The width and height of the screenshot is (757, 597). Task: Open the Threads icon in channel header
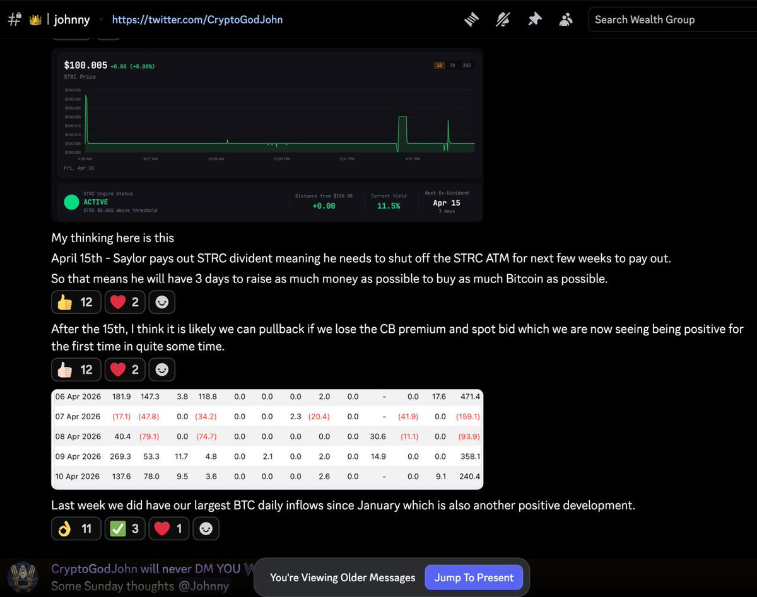click(x=472, y=20)
